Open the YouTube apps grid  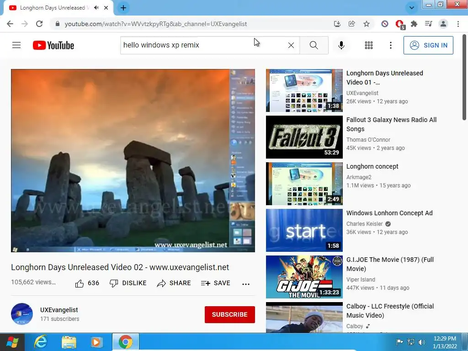[369, 45]
